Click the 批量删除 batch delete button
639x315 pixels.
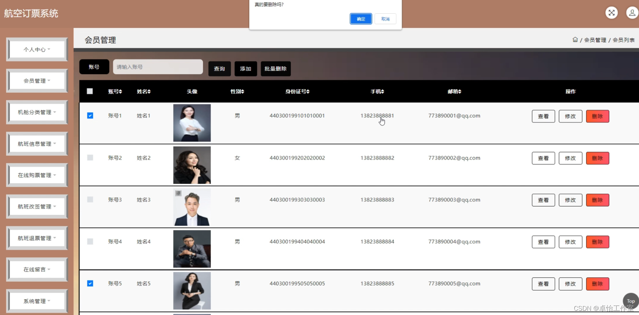coord(276,69)
